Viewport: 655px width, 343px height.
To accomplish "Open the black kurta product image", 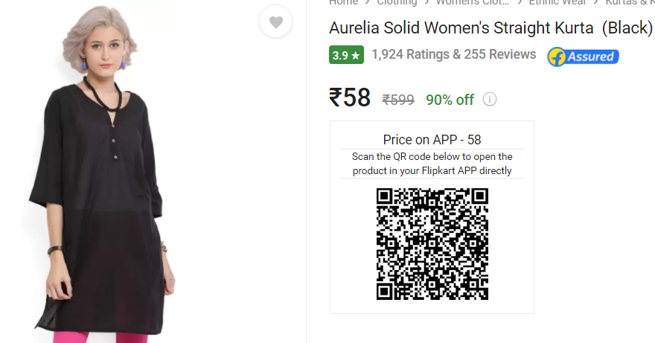I will tap(102, 173).
